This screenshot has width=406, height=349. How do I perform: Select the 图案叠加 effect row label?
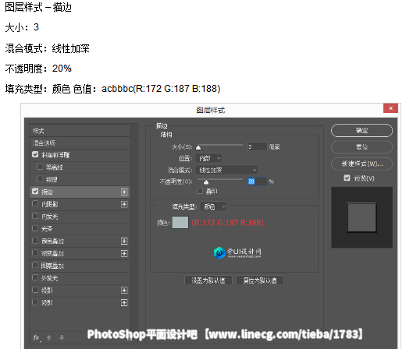[52, 266]
